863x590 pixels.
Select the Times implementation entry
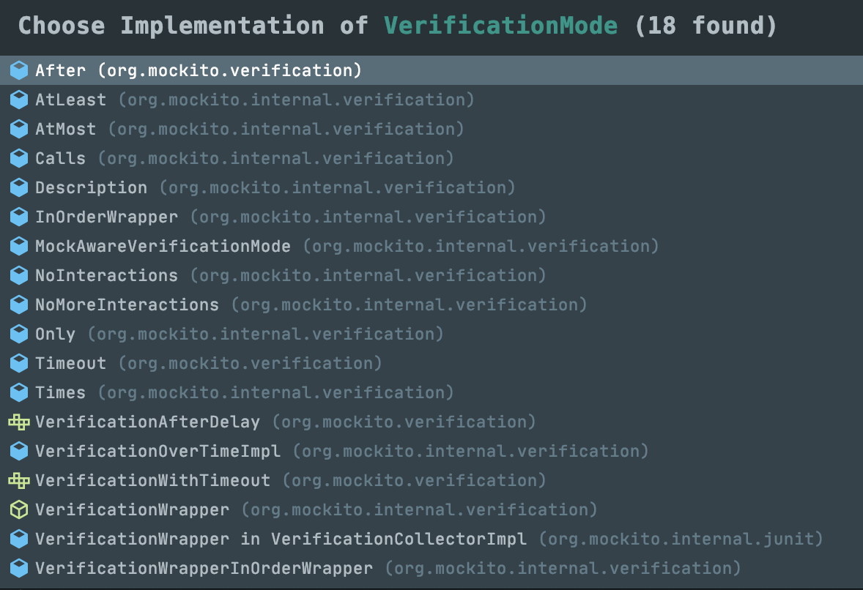[x=60, y=392]
